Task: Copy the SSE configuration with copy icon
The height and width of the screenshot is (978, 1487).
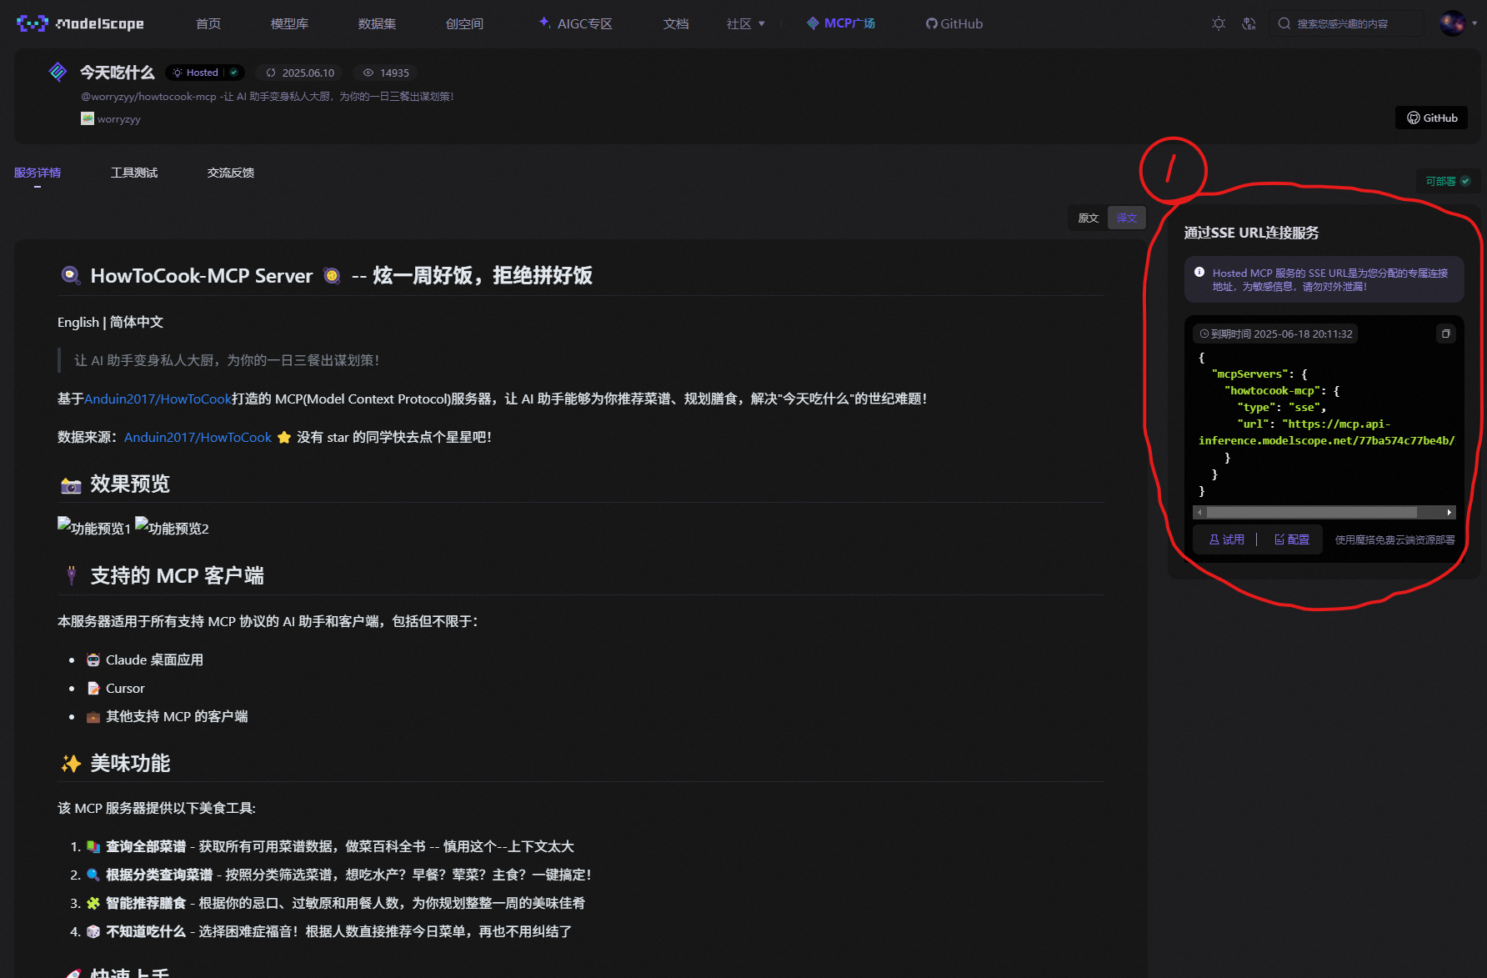Action: [x=1446, y=333]
